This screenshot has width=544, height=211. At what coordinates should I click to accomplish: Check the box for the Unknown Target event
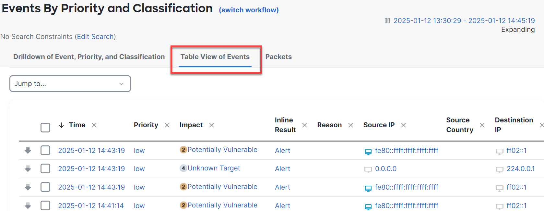[45, 168]
